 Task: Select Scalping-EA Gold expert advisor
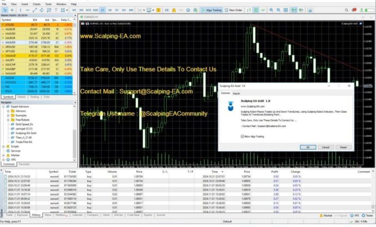click(x=26, y=133)
